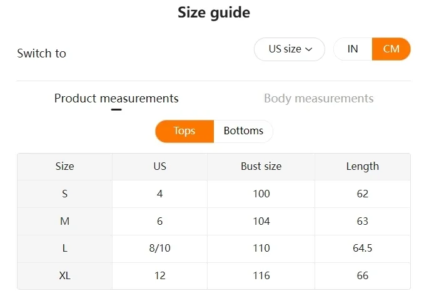Open the US size dropdown
This screenshot has width=434, height=301.
pyautogui.click(x=289, y=49)
